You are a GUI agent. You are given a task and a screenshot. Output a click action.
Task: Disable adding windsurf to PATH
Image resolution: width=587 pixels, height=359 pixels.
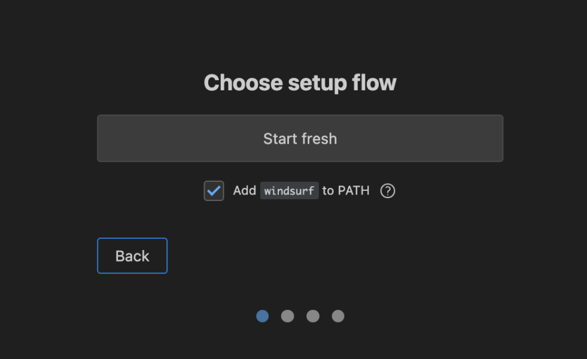(x=214, y=191)
